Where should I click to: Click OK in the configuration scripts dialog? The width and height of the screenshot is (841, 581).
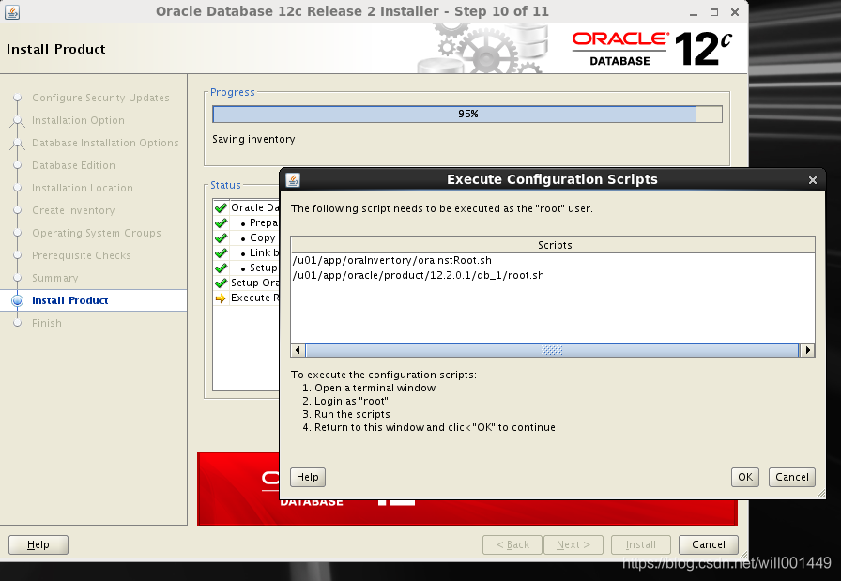(745, 477)
